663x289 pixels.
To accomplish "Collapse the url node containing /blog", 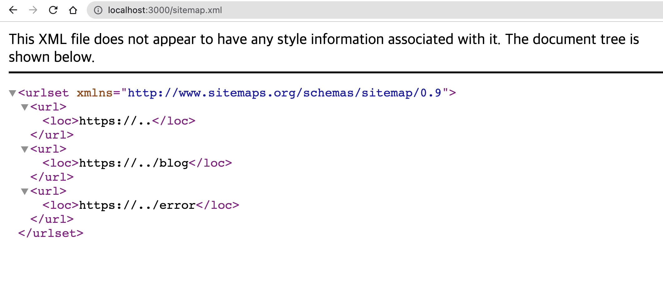I will [x=25, y=149].
